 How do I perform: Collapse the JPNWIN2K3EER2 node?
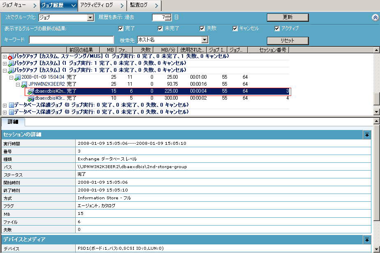point(18,85)
